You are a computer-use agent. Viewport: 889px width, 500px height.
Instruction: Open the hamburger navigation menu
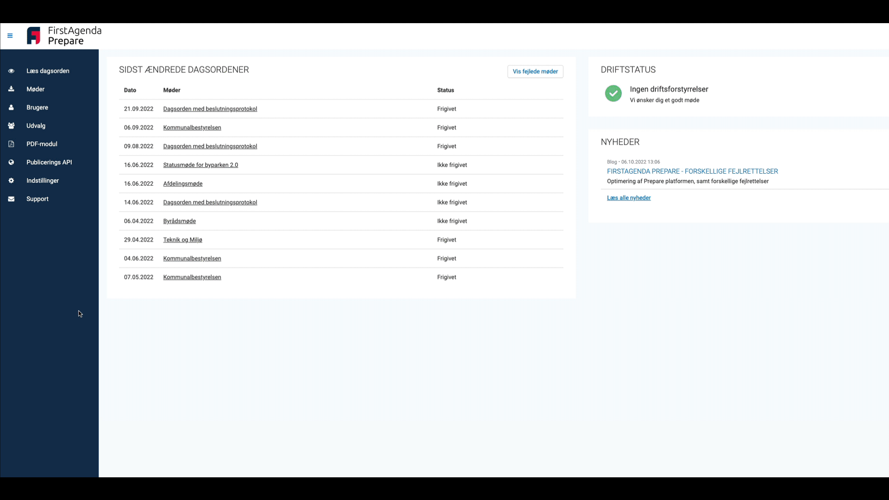10,36
